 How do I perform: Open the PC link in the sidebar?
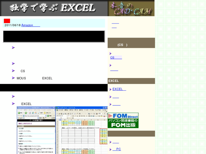point(117,149)
